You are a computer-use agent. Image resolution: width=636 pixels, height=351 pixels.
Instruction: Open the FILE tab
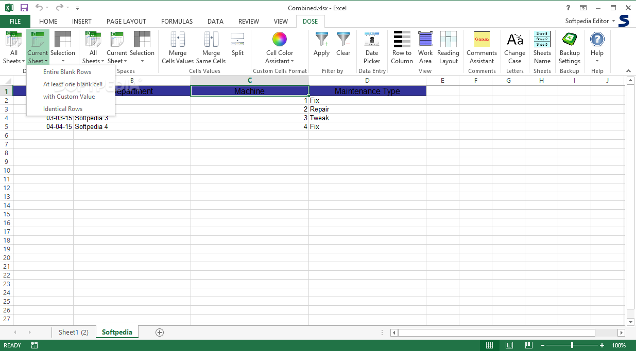pyautogui.click(x=15, y=22)
